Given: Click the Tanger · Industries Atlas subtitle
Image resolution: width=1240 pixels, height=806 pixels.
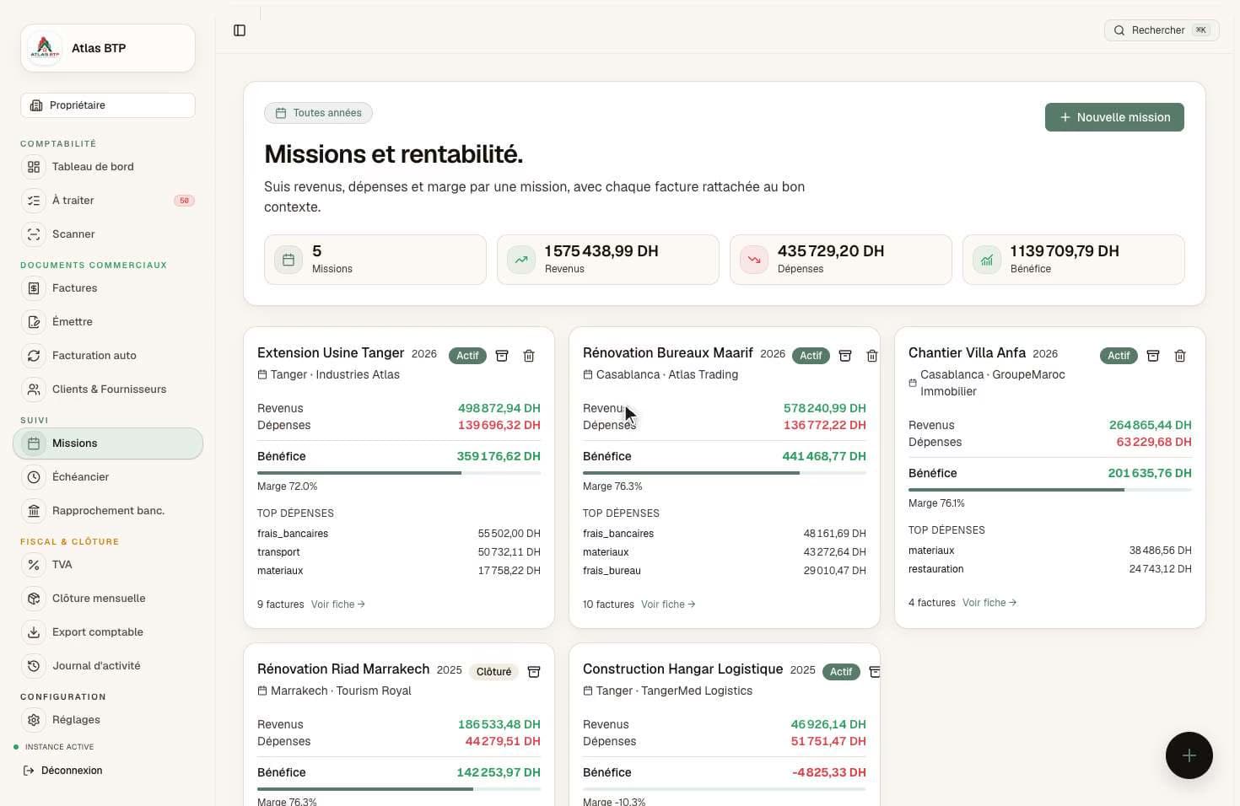Looking at the screenshot, I should tap(336, 374).
